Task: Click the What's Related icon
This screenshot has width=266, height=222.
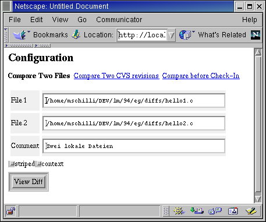Action: [186, 35]
